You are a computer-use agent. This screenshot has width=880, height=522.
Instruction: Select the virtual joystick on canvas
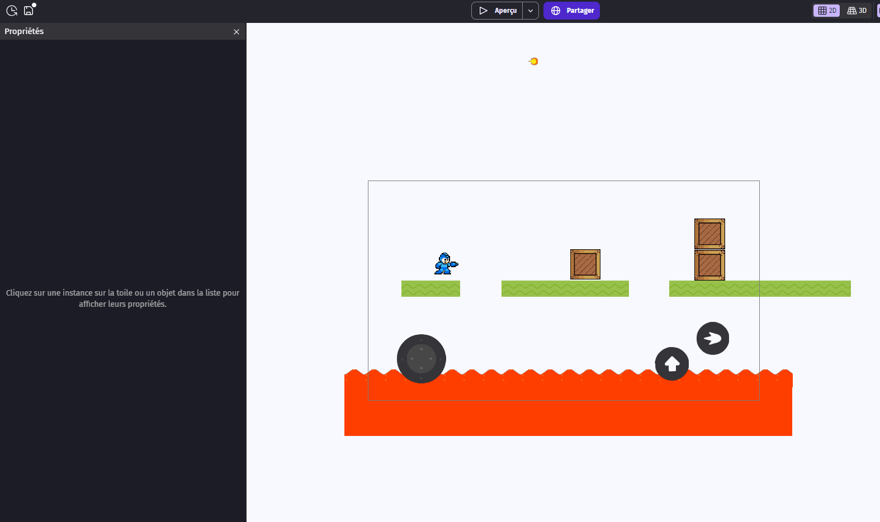pos(422,359)
